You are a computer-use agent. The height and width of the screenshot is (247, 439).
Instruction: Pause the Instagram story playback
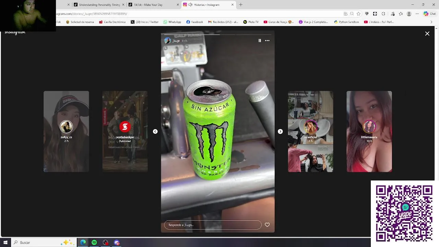pyautogui.click(x=260, y=40)
